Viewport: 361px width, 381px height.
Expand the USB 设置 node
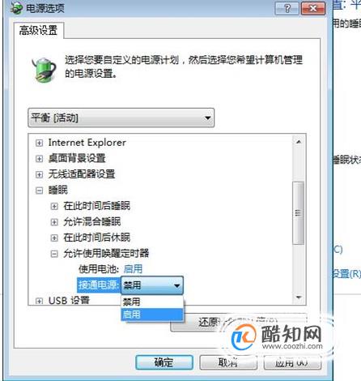coord(39,301)
